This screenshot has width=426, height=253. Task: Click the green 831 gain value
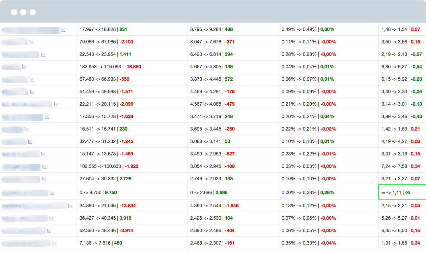coord(123,29)
